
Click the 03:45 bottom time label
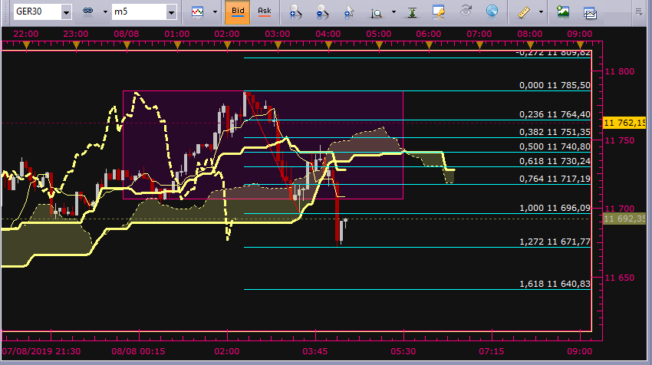click(x=314, y=351)
